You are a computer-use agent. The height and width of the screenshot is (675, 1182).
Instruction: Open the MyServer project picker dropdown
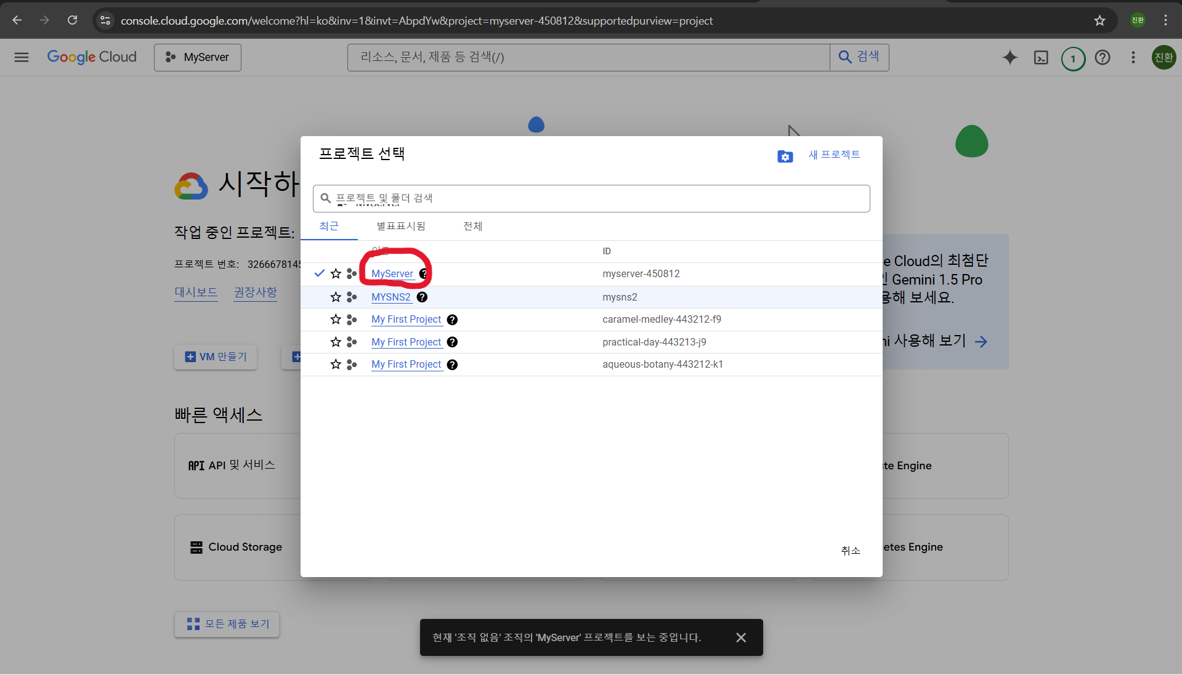[x=197, y=57]
